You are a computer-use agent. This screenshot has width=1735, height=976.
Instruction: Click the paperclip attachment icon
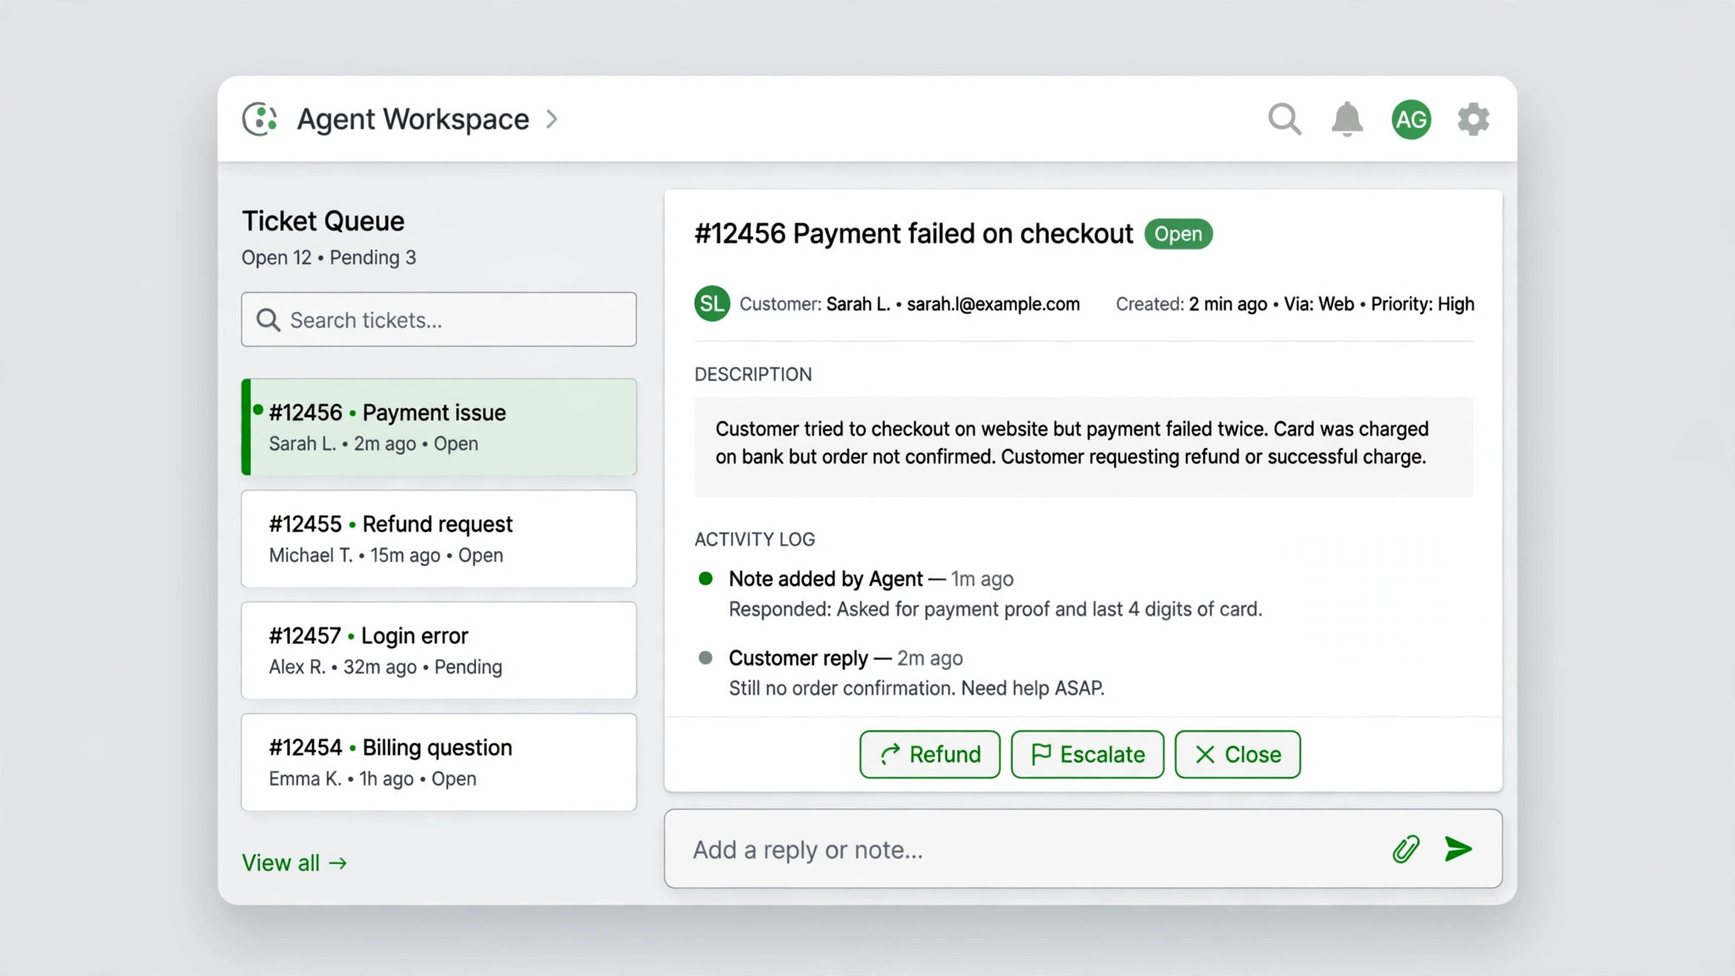point(1405,849)
